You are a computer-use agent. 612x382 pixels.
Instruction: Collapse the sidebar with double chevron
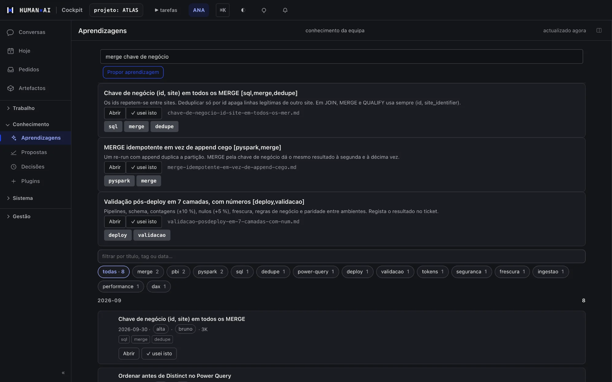tap(63, 373)
